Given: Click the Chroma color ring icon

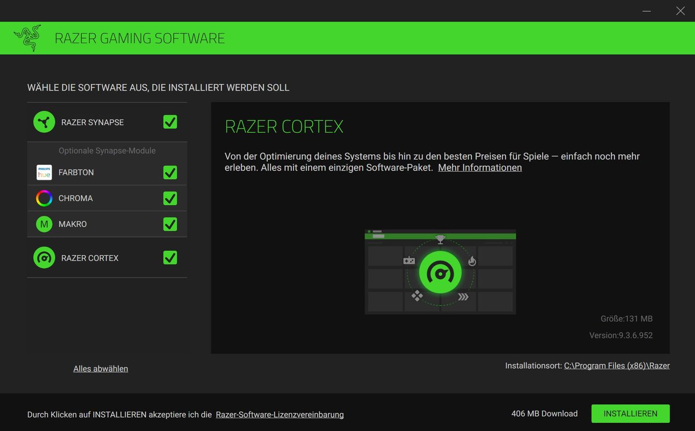Looking at the screenshot, I should click(x=44, y=198).
